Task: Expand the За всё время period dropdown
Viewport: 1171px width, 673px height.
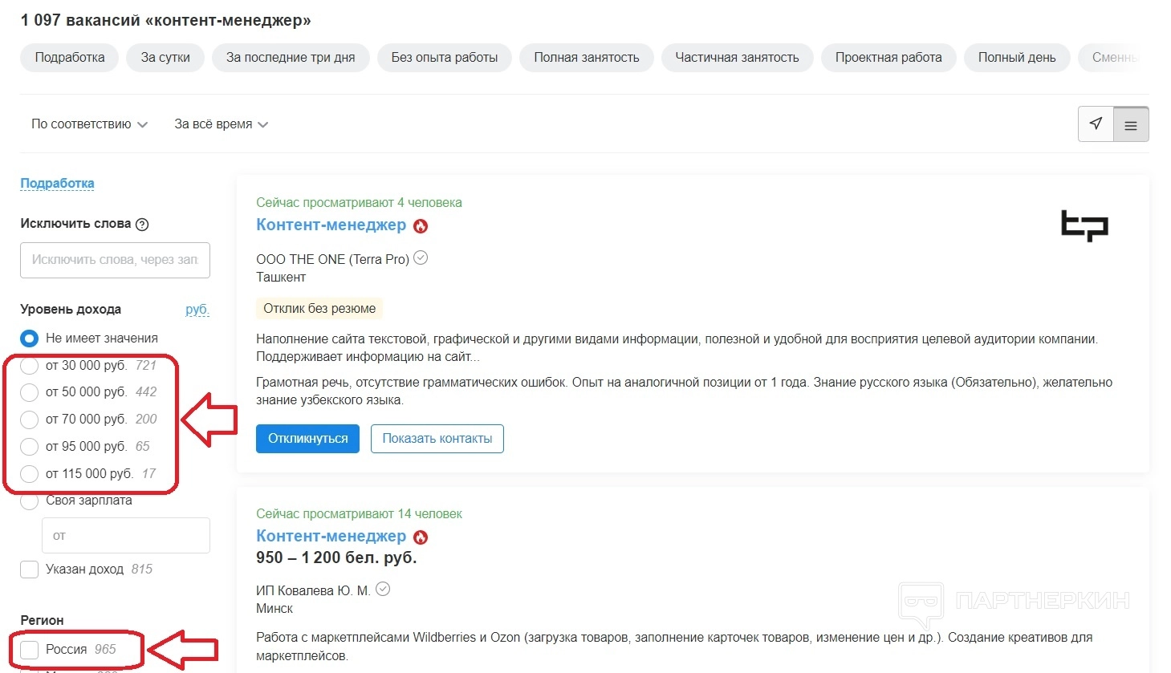Action: [x=221, y=124]
